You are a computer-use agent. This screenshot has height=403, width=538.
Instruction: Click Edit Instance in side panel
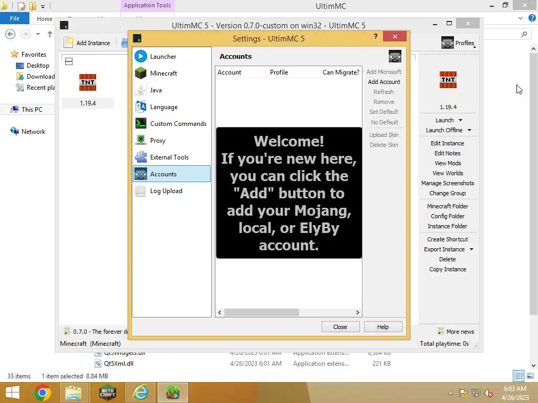(x=448, y=143)
